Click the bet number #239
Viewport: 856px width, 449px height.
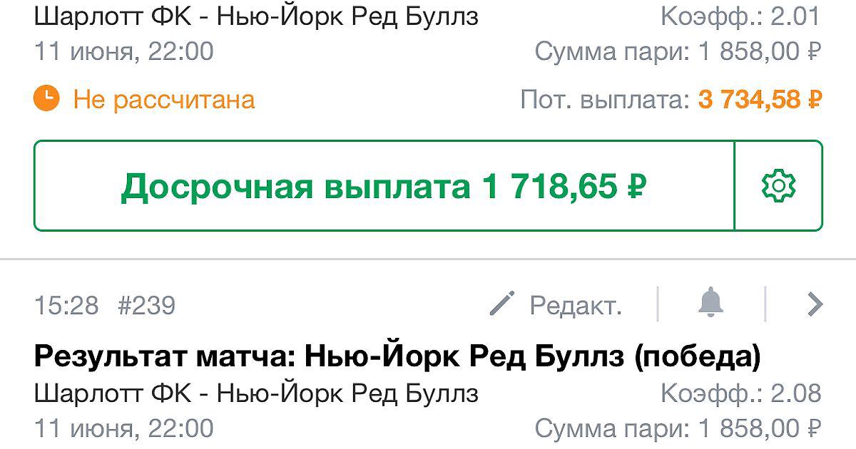tap(146, 306)
